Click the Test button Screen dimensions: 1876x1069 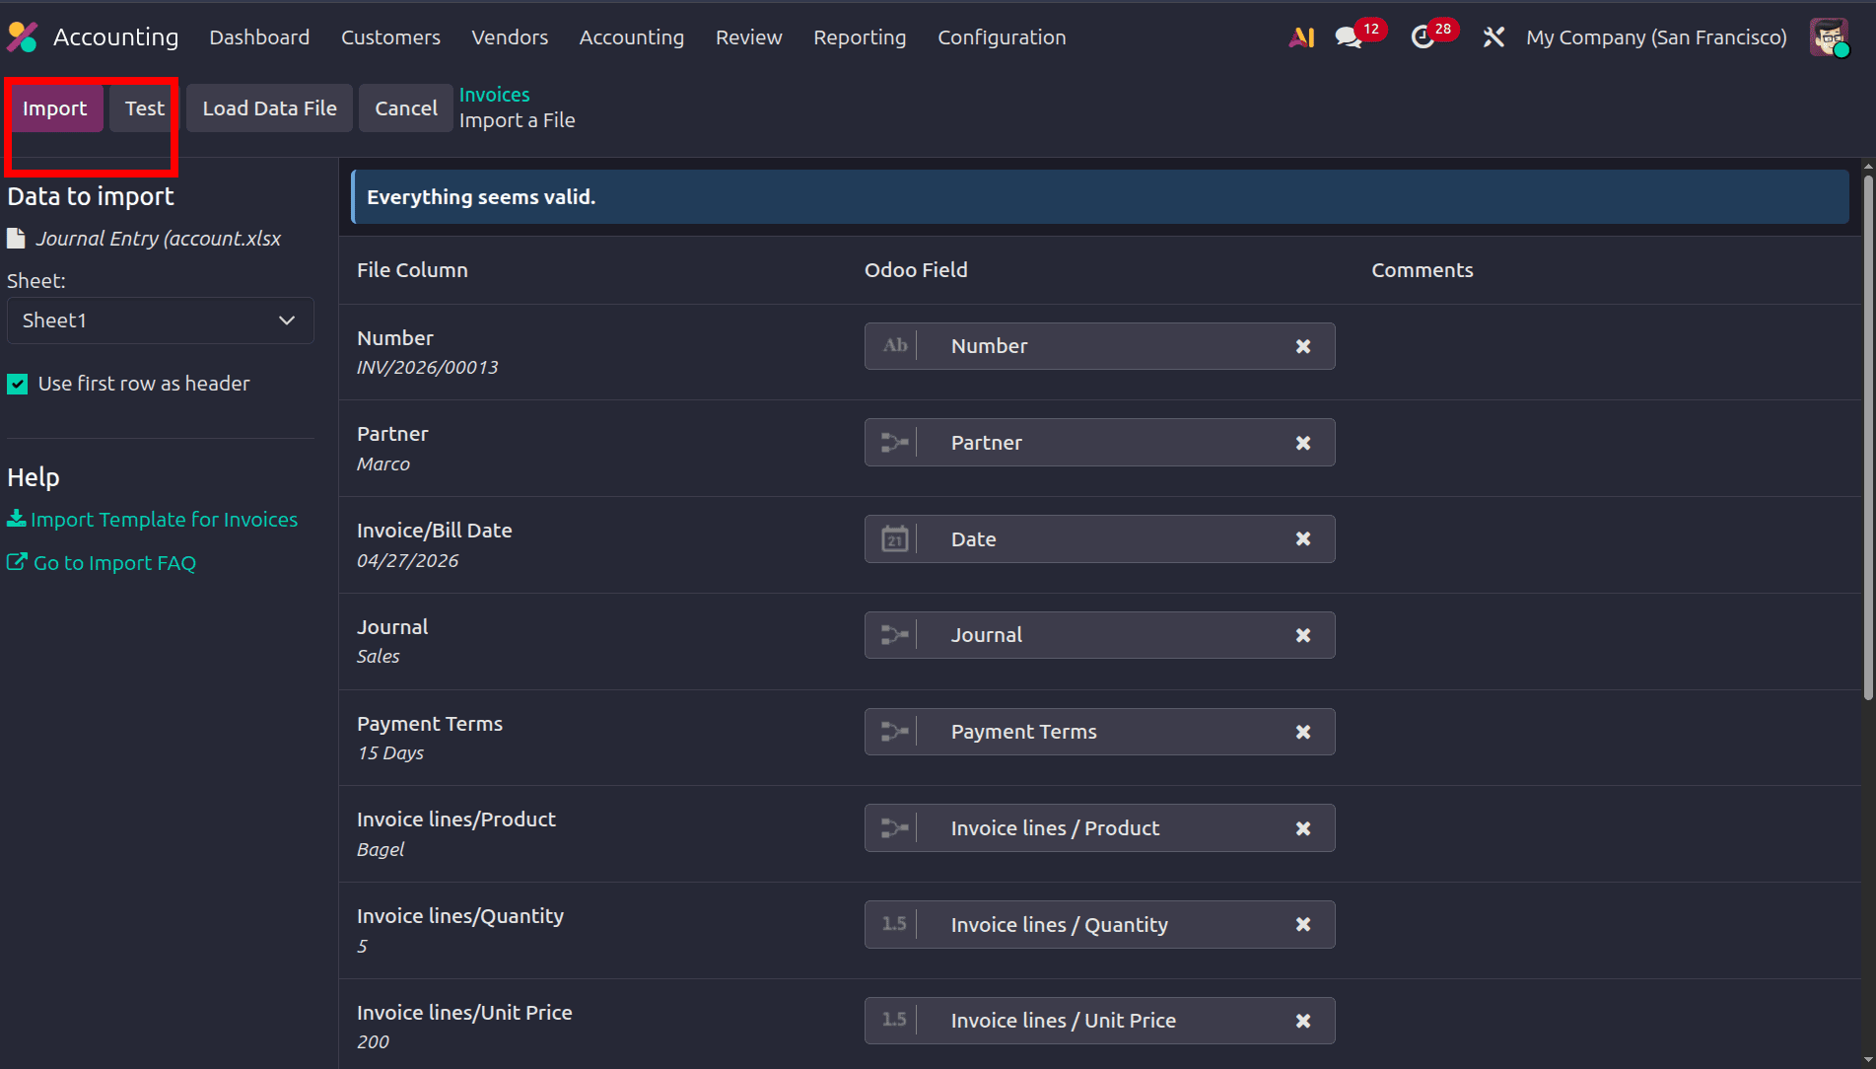(x=144, y=108)
